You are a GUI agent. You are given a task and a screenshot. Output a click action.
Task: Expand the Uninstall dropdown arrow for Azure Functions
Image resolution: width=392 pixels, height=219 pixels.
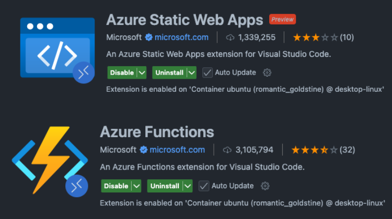[x=188, y=186]
